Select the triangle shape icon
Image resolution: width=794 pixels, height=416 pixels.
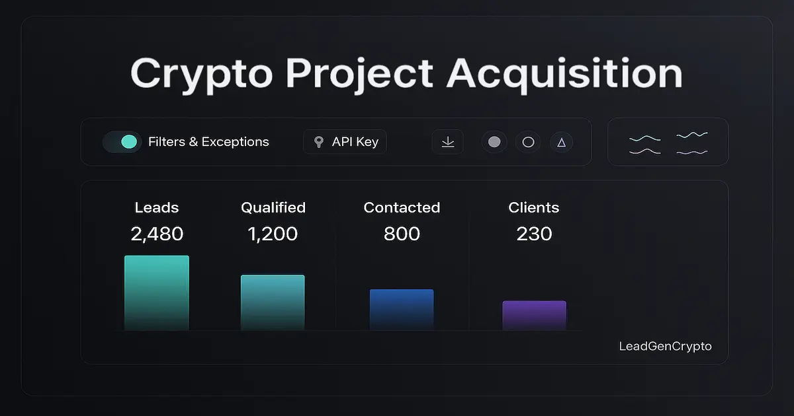[x=561, y=142]
